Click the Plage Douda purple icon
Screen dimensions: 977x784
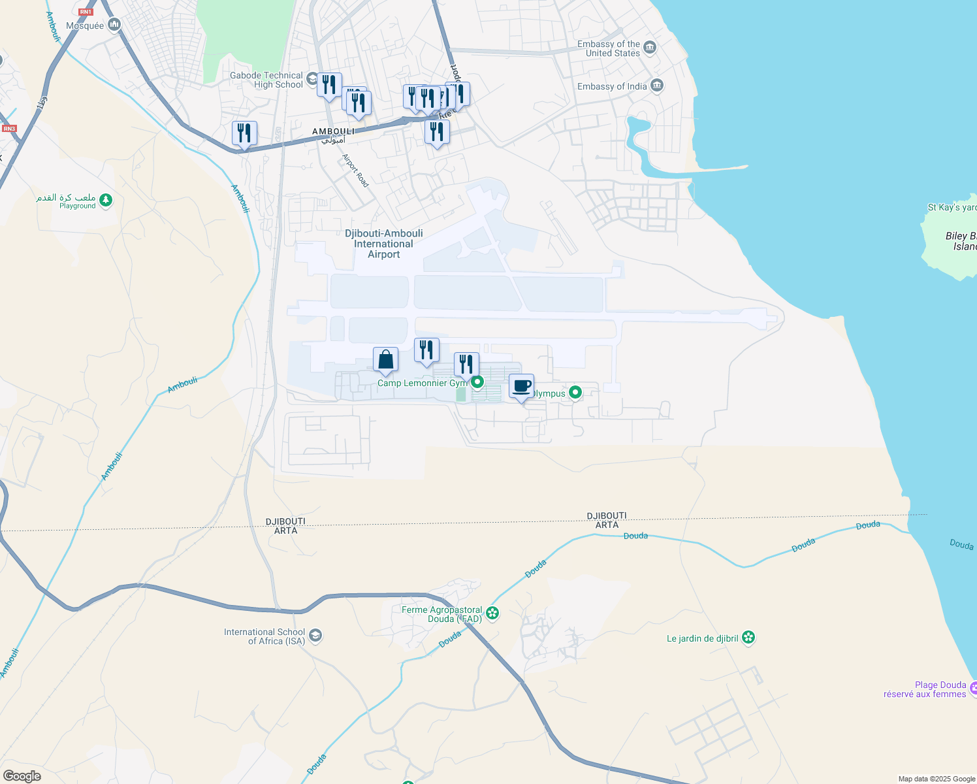(972, 687)
